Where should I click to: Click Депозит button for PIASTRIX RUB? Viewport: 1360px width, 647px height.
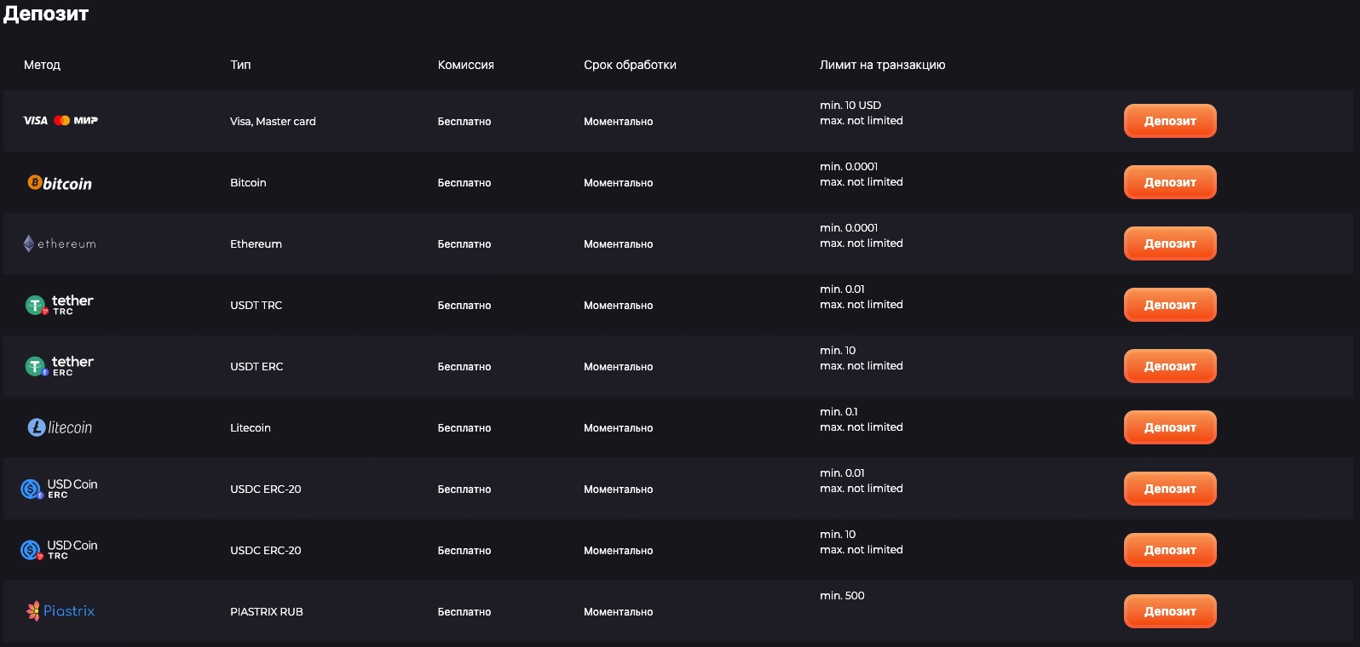(x=1169, y=611)
